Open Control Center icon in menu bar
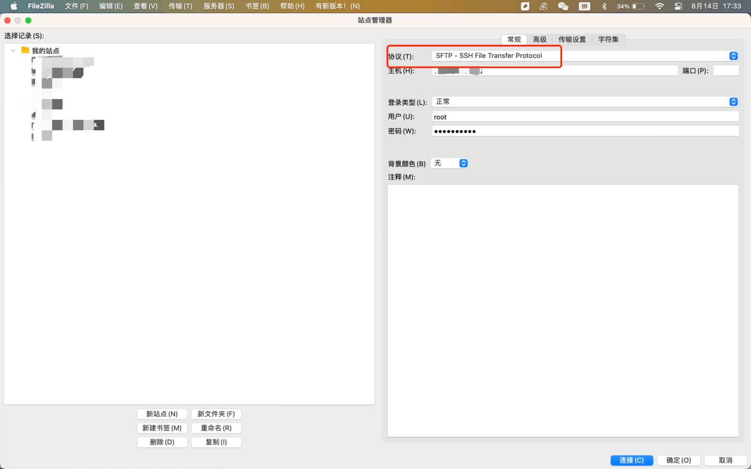This screenshot has width=751, height=469. pyautogui.click(x=679, y=6)
